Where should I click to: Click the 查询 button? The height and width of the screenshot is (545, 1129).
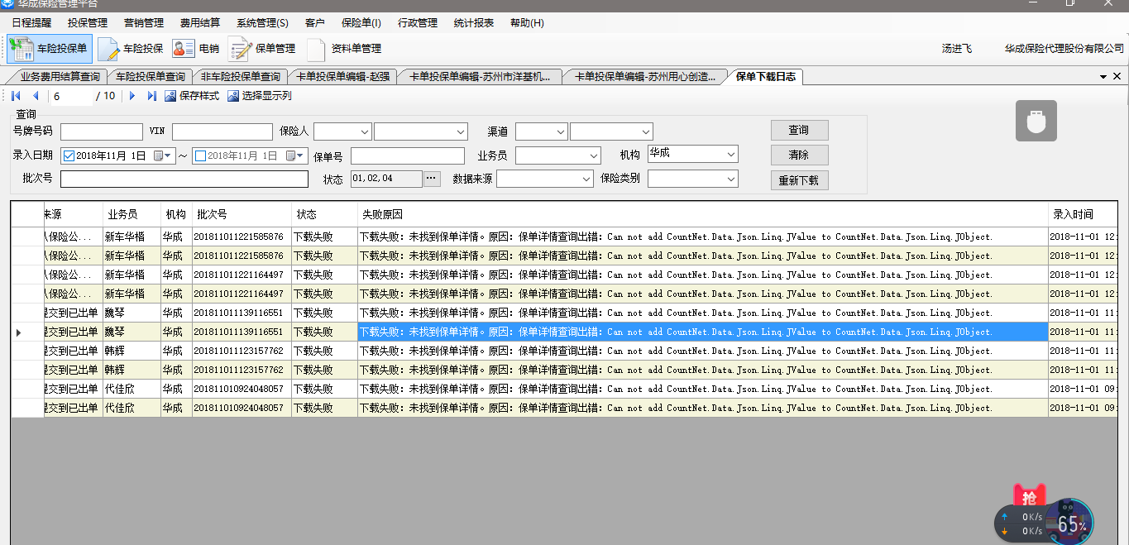pos(799,131)
